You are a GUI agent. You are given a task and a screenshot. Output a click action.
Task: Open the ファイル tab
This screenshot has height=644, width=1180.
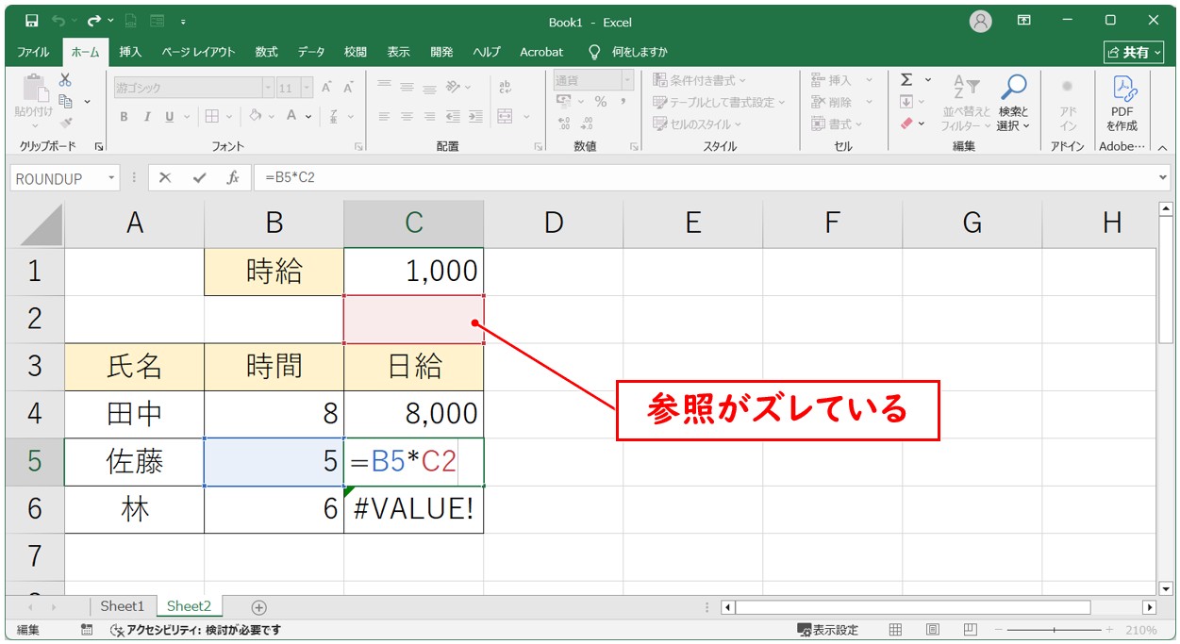coord(33,52)
